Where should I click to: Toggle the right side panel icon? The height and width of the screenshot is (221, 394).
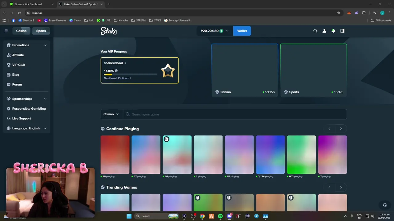click(x=342, y=31)
